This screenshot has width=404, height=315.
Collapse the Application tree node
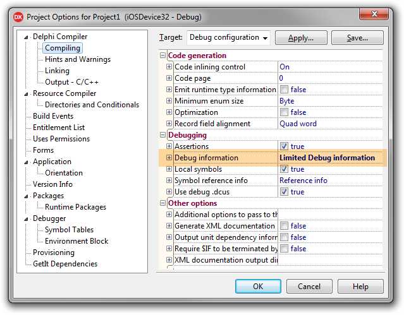26,162
